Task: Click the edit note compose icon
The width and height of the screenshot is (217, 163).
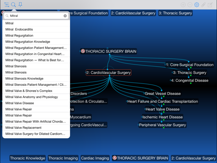Action: click(x=210, y=5)
